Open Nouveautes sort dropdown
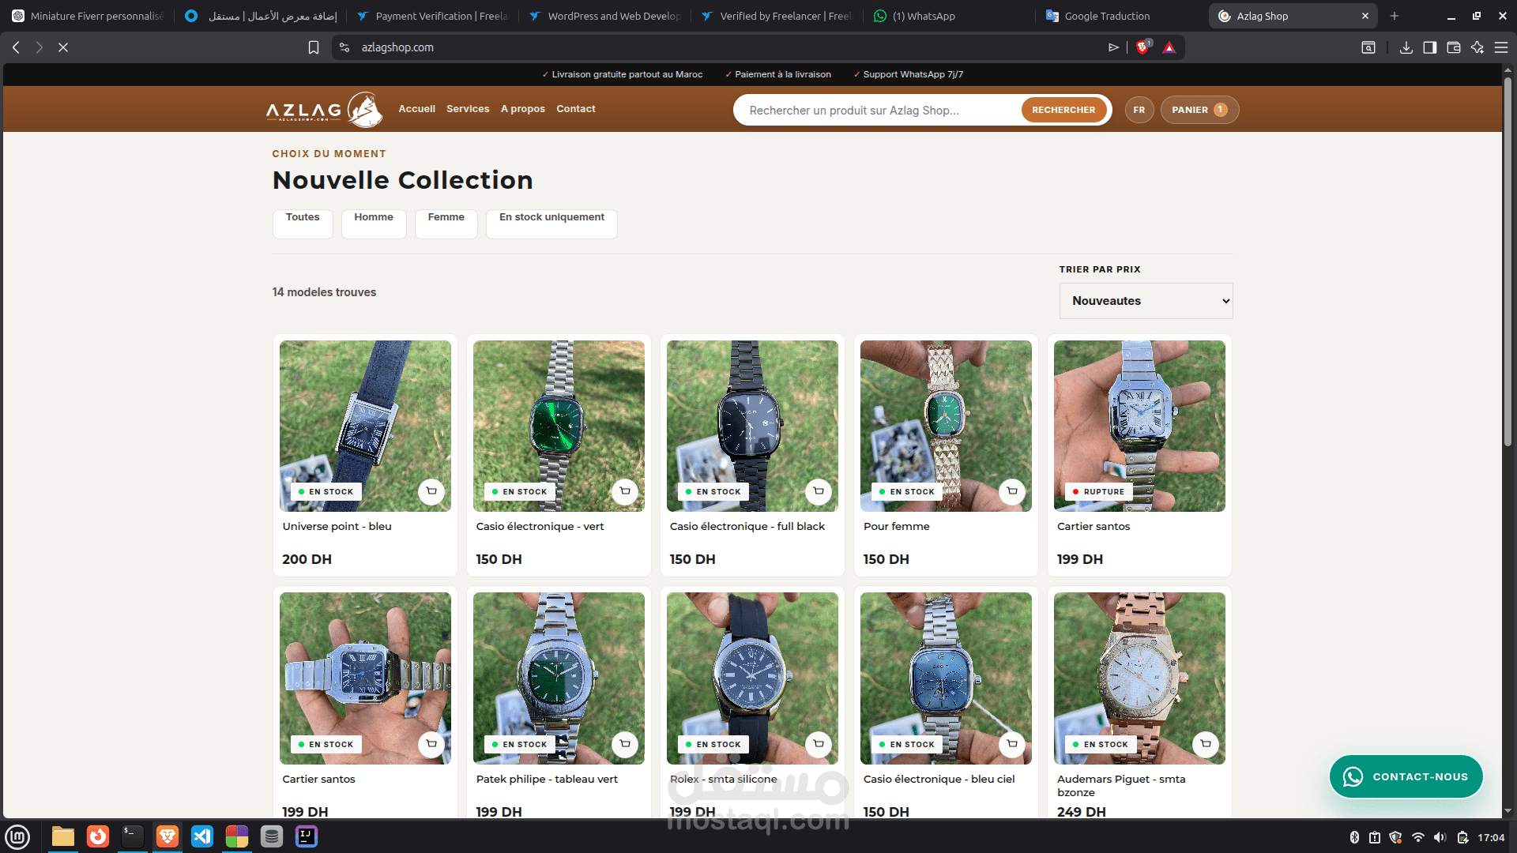This screenshot has height=853, width=1517. [x=1146, y=301]
